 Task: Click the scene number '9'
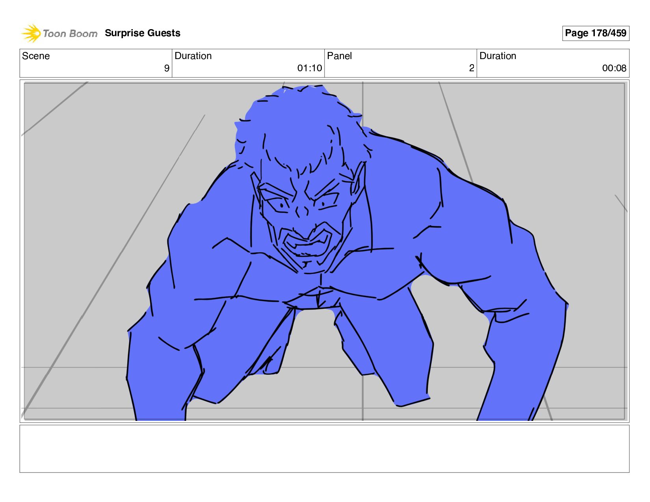coord(167,68)
